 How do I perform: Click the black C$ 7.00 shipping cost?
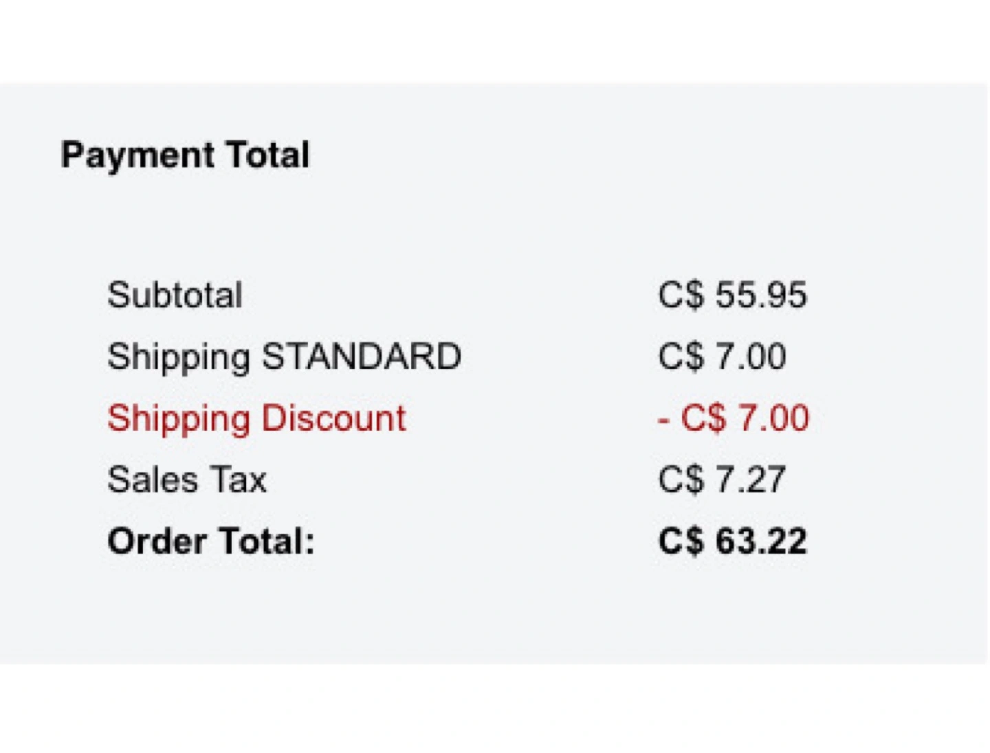point(722,357)
